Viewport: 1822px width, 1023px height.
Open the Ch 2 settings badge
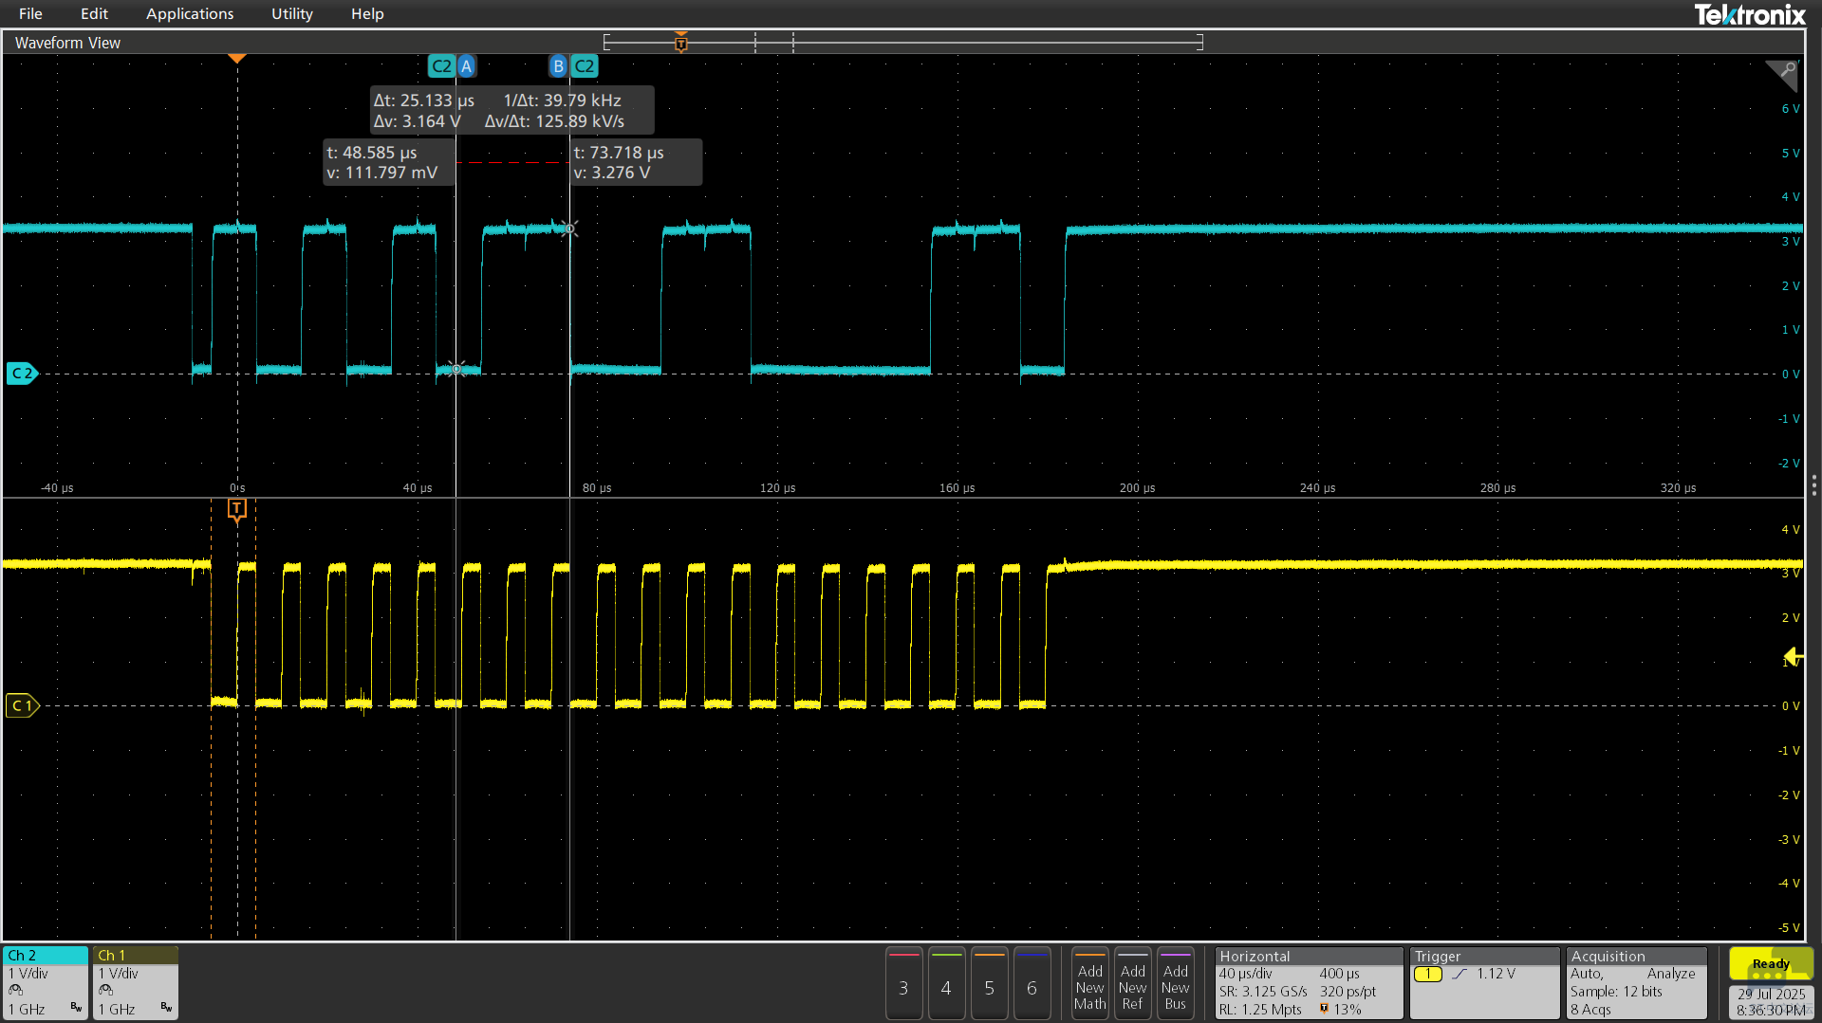point(46,982)
